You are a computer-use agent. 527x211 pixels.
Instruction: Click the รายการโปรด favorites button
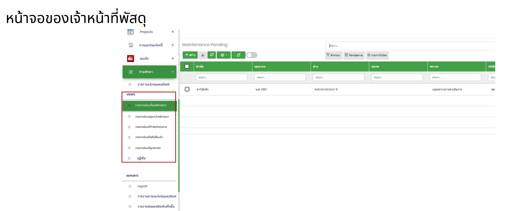[377, 55]
